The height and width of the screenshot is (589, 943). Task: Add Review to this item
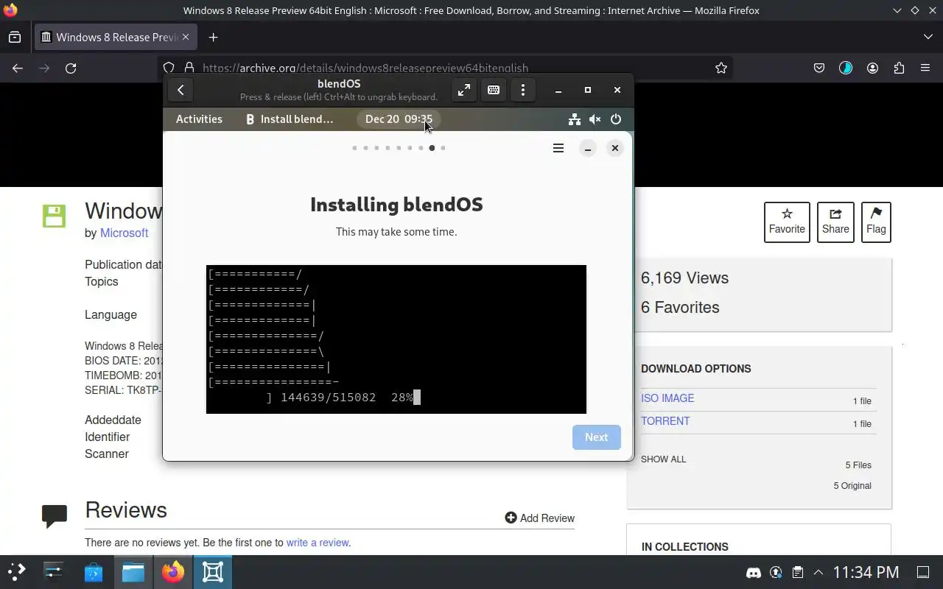539,518
